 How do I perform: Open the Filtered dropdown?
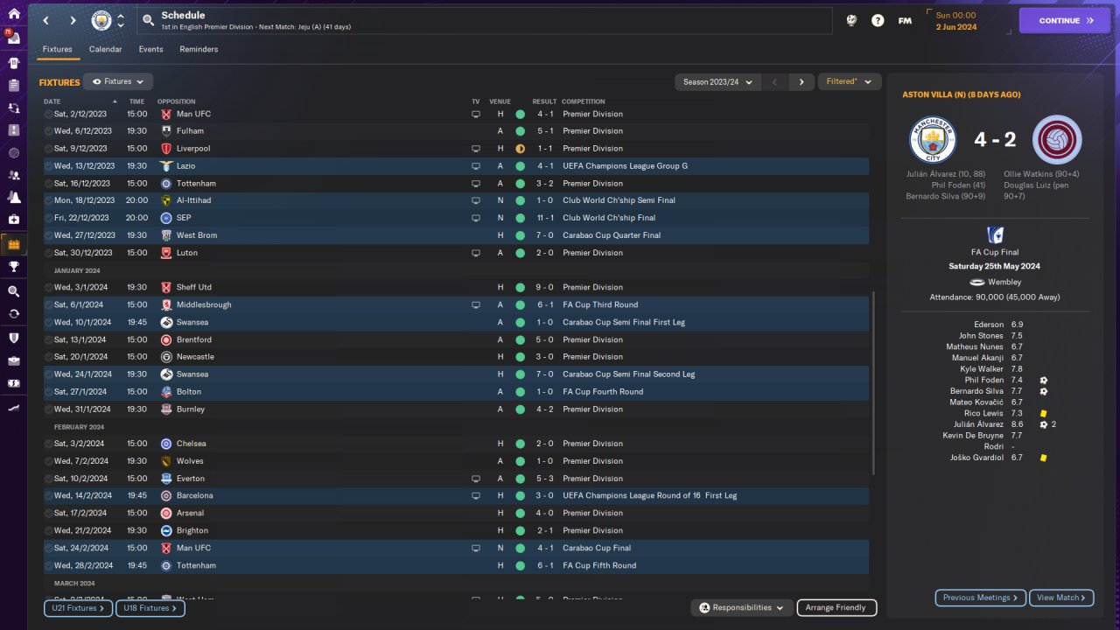pyautogui.click(x=849, y=81)
